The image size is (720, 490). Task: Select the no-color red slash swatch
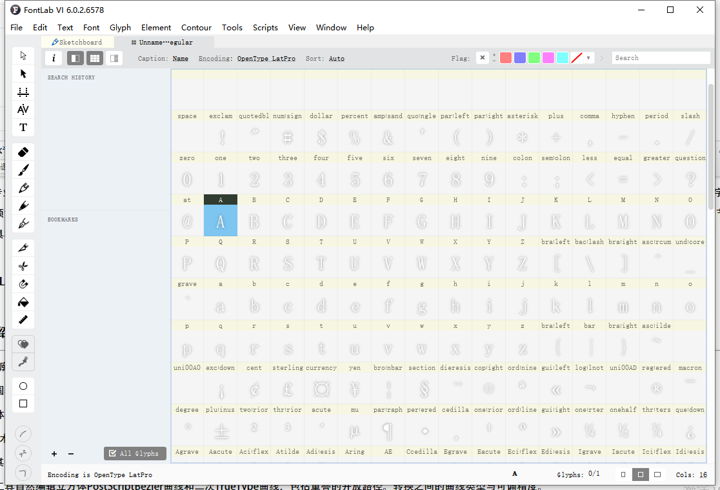pos(577,58)
